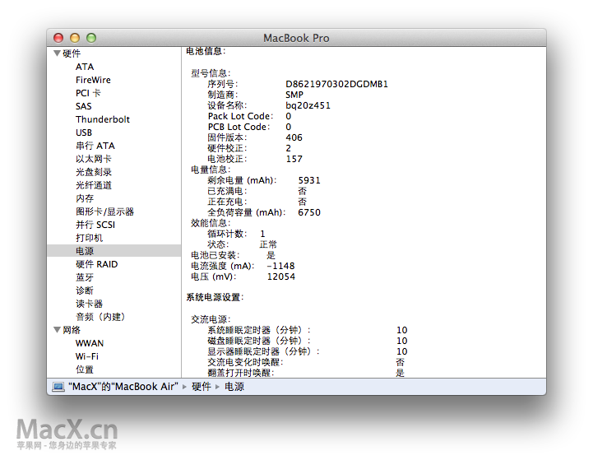The image size is (593, 460).
Task: Open Thunderbolt hardware info
Action: [103, 119]
